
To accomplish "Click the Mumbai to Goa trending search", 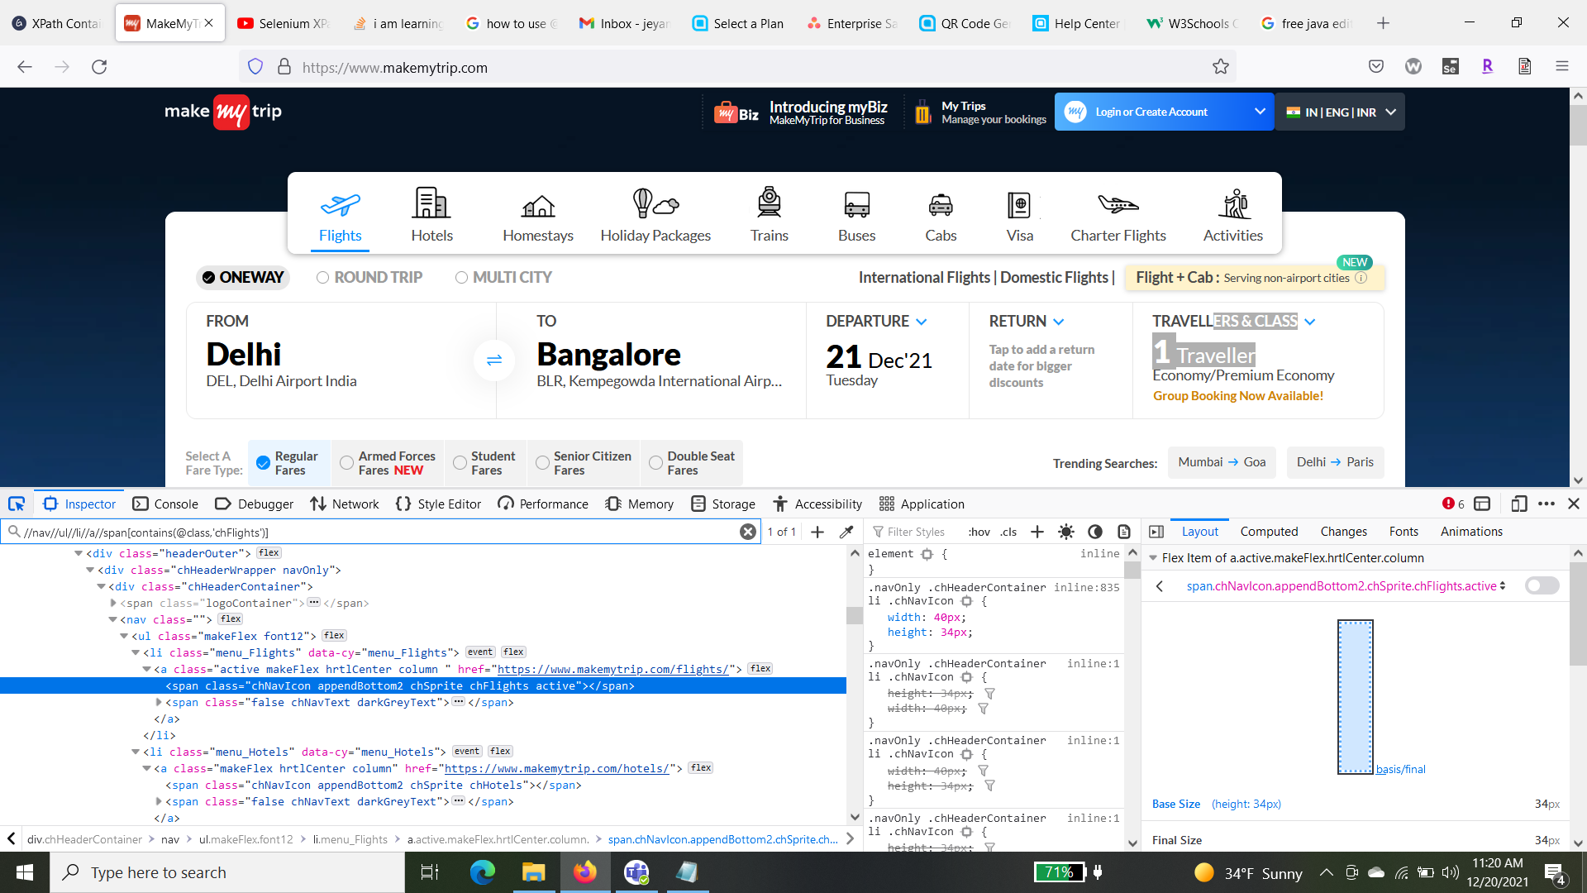I will [1222, 462].
